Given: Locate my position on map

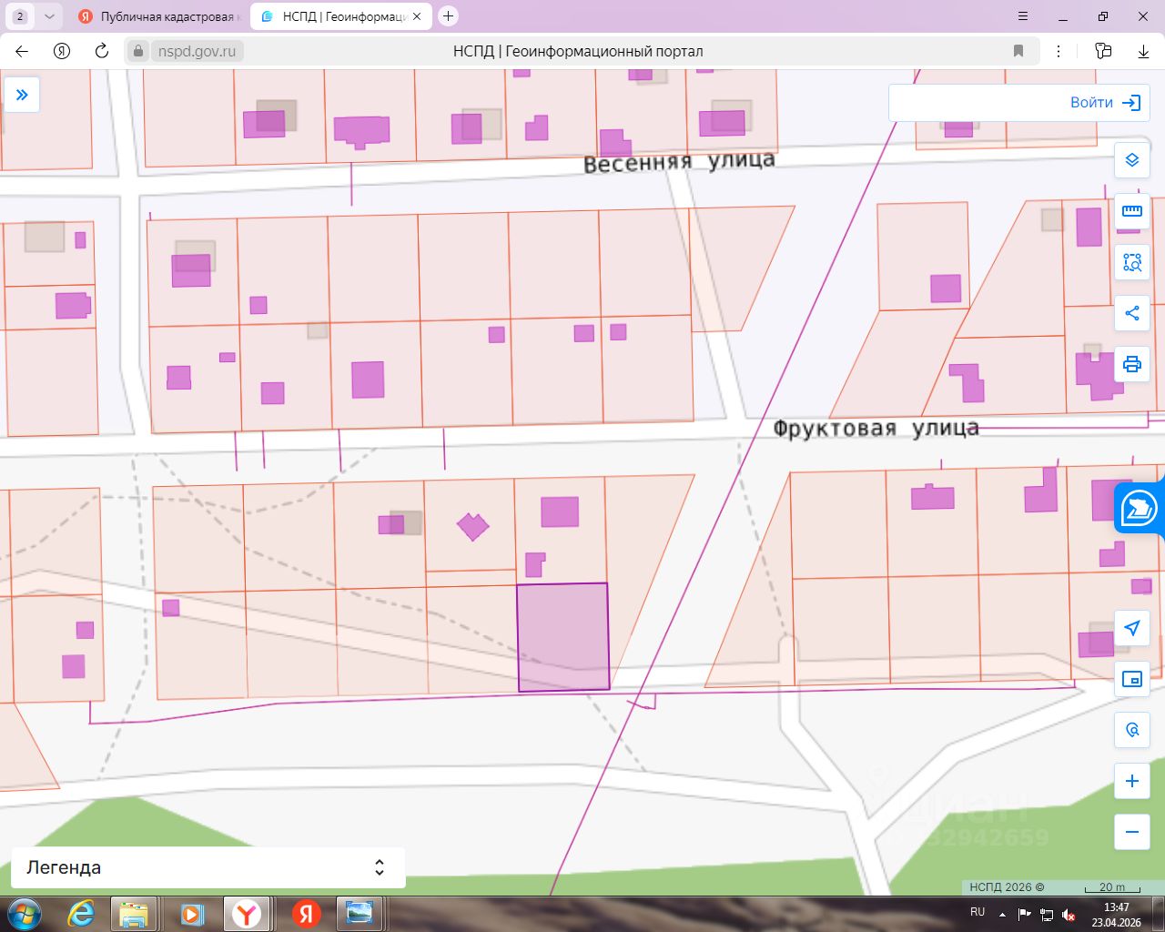Looking at the screenshot, I should (x=1132, y=628).
